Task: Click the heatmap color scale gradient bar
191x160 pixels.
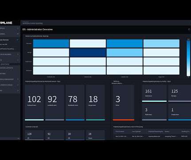Action: click(x=188, y=58)
